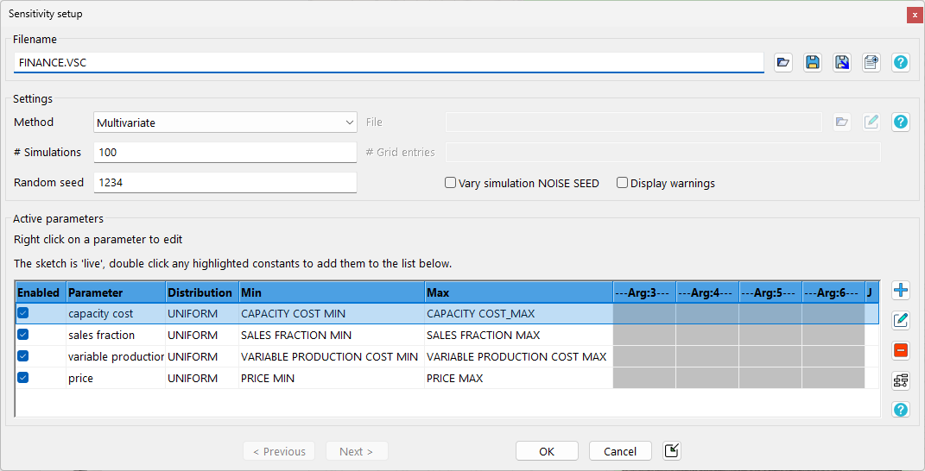Open a sensitivity control file with the folder icon
Screen dimensions: 925x471
point(782,62)
